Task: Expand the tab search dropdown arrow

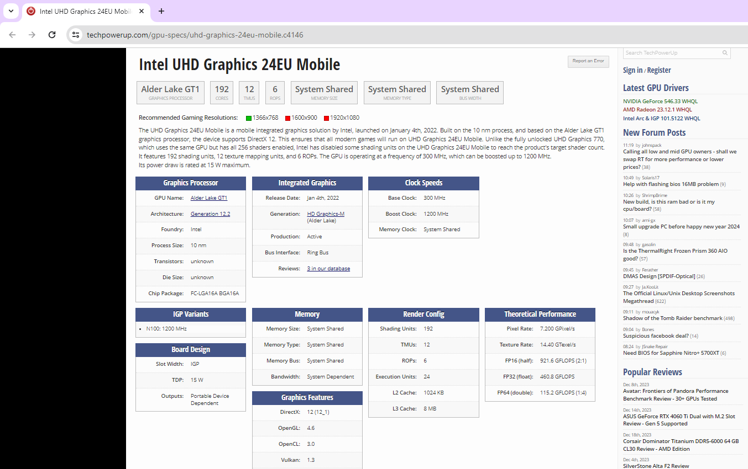Action: point(11,11)
